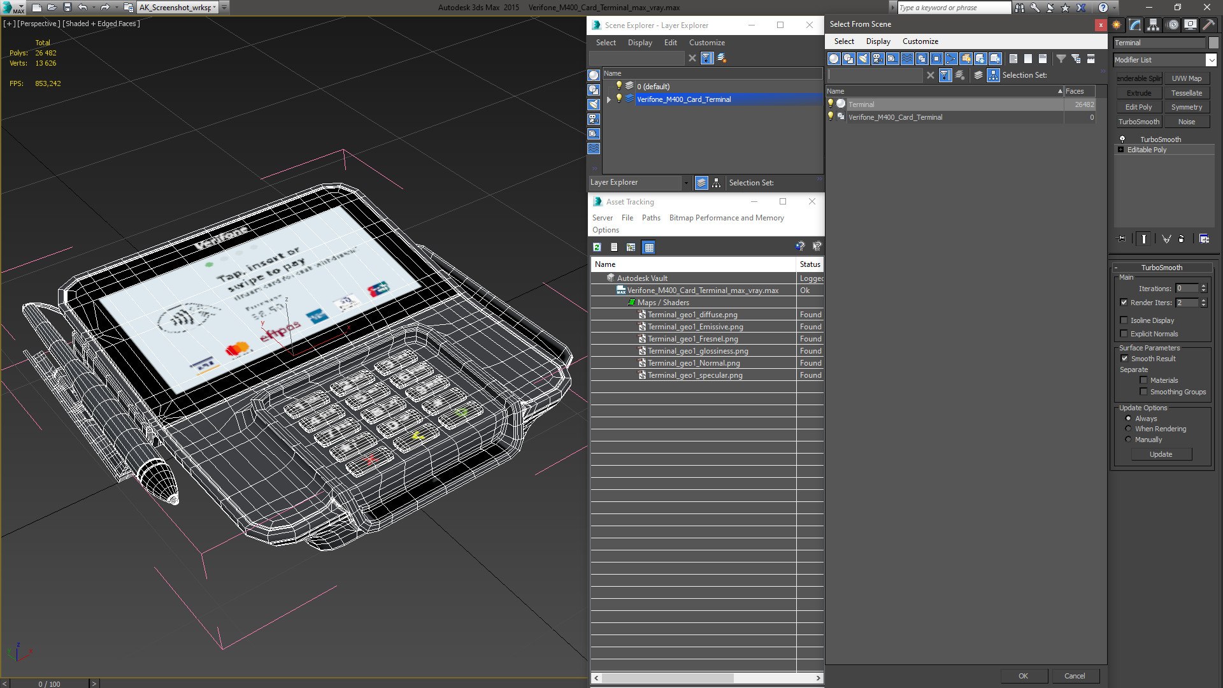Select Always update option
The width and height of the screenshot is (1223, 688).
point(1128,419)
